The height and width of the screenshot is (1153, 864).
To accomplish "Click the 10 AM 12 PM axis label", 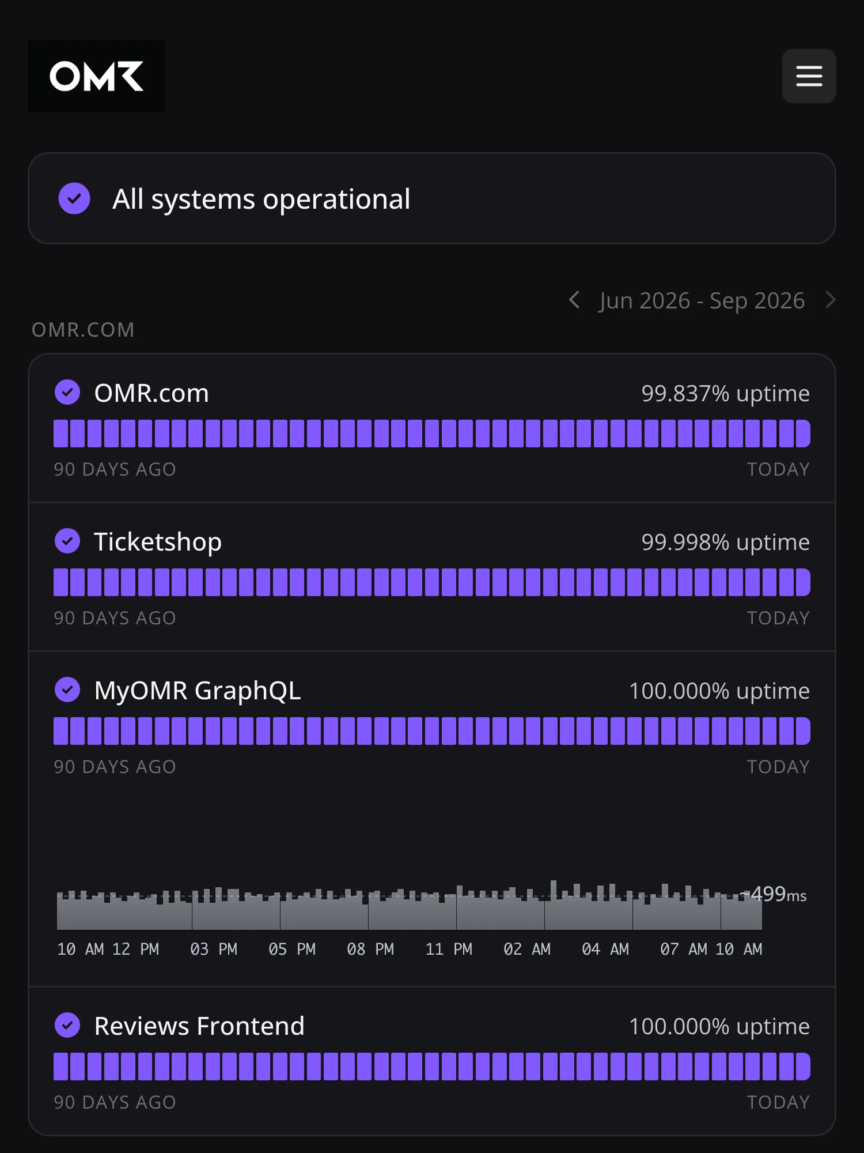I will 108,949.
